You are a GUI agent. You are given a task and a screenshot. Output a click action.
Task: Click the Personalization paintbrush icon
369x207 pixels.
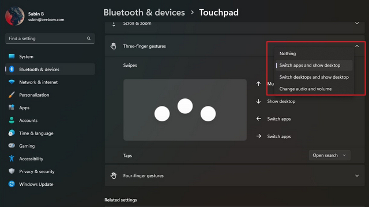(12, 95)
